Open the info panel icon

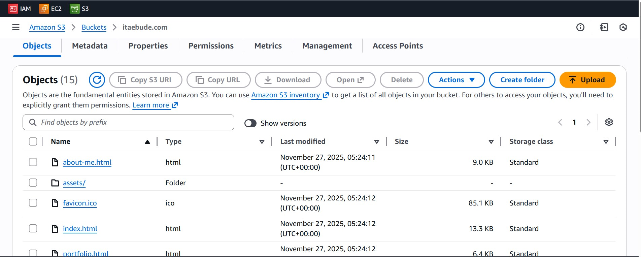click(x=580, y=27)
